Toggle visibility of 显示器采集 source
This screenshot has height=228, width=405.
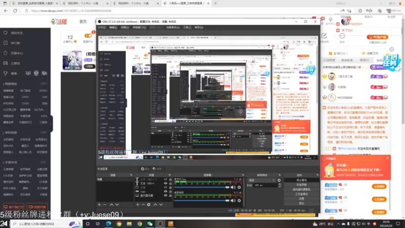[166, 196]
